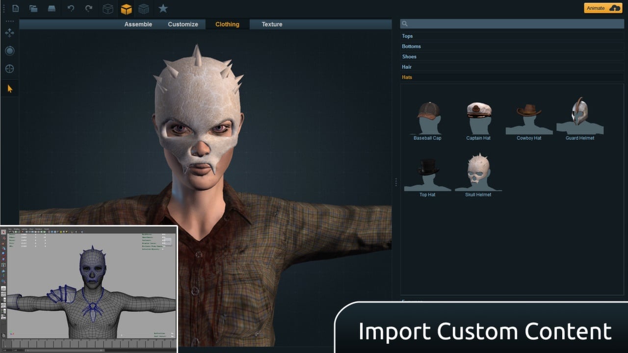Viewport: 628px width, 353px height.
Task: Click the rotate camera tool icon
Action: pos(9,51)
